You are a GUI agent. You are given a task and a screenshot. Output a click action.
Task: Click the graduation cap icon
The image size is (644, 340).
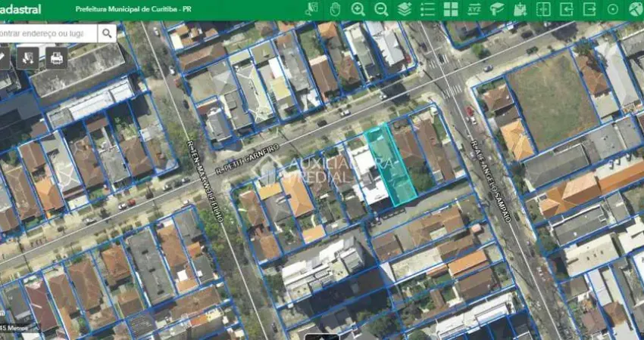point(497,10)
